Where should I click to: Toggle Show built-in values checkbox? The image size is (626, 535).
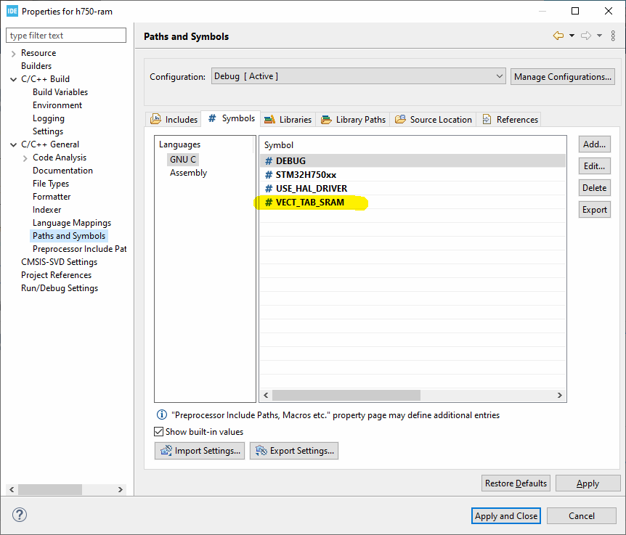coord(158,432)
